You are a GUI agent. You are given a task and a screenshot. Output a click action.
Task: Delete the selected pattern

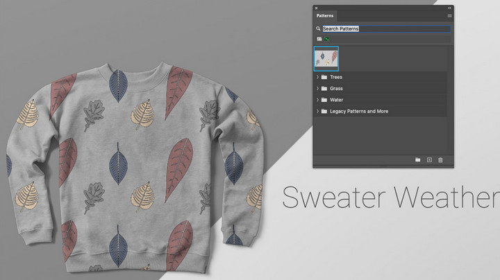(x=440, y=159)
